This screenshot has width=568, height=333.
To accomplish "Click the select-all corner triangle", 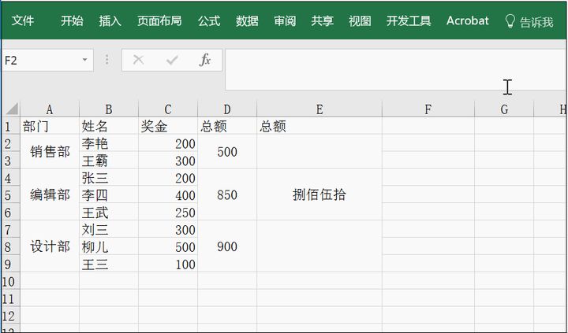I will point(11,109).
